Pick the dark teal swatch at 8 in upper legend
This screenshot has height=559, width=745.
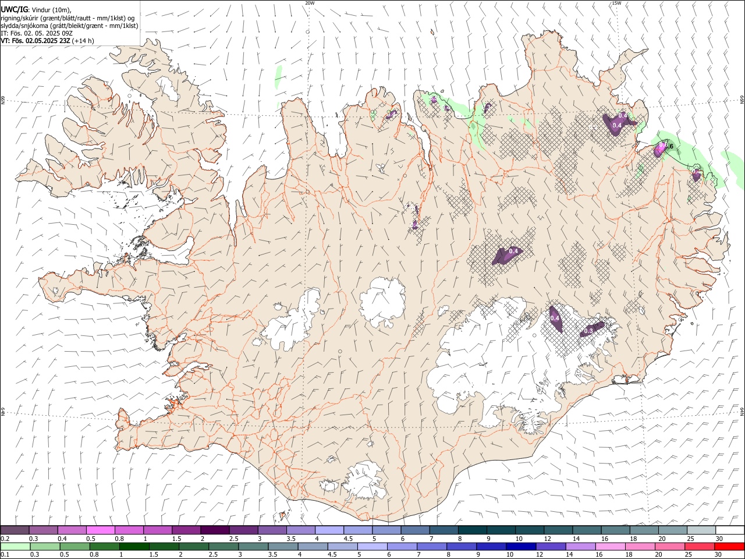tap(472, 530)
